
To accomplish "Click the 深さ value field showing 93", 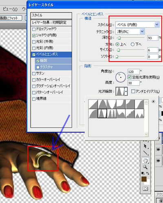I will coord(153,38).
